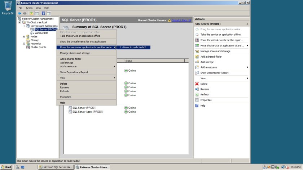
Task: Click the Windows Start button
Action: [6, 167]
